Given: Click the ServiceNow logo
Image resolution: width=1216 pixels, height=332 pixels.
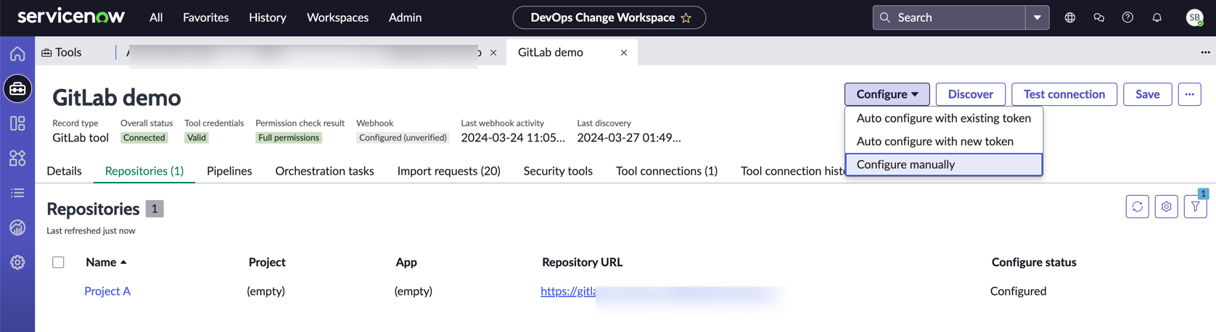Looking at the screenshot, I should [71, 16].
